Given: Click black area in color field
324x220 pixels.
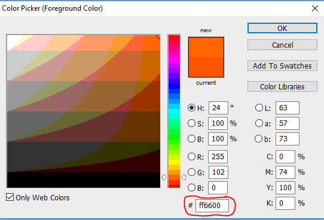Looking at the screenshot, I should click(x=84, y=180).
